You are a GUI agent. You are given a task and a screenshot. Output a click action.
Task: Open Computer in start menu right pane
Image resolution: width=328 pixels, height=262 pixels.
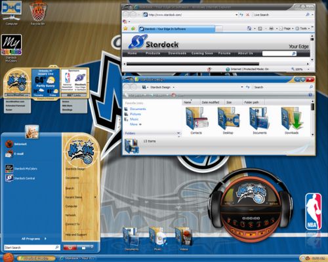[72, 206]
